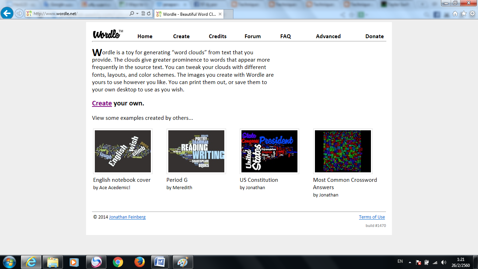Open the Action Center flag tray icon
478x269 pixels.
(x=419, y=262)
